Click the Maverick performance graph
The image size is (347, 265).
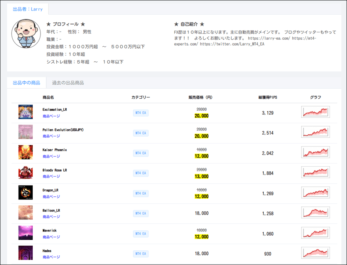point(316,233)
